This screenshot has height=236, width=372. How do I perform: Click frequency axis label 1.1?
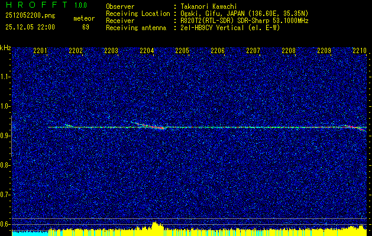pyautogui.click(x=5, y=77)
